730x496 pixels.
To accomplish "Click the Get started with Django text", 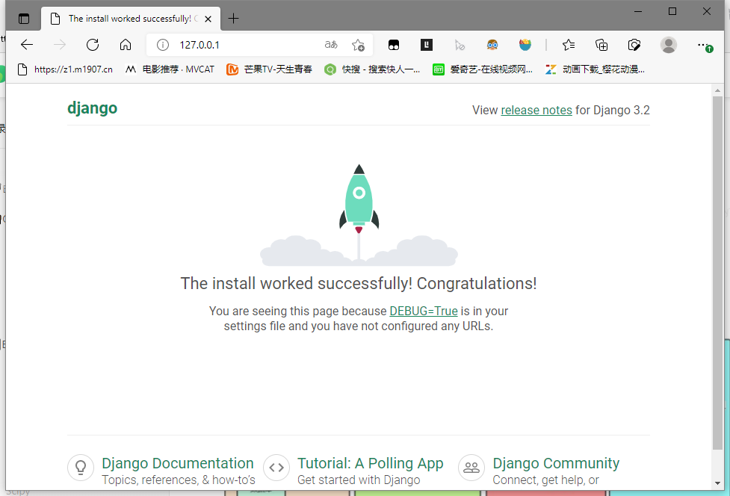I will (x=359, y=480).
